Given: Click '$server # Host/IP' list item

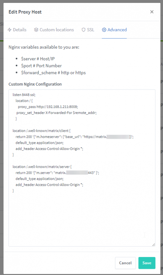Looking at the screenshot, I should 38,59.
